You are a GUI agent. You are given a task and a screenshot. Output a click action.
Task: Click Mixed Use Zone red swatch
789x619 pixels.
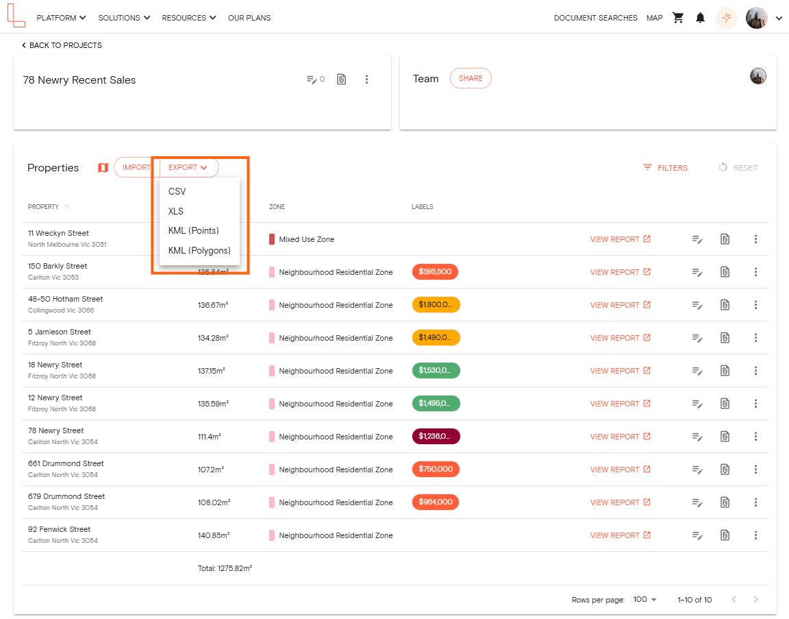coord(272,239)
